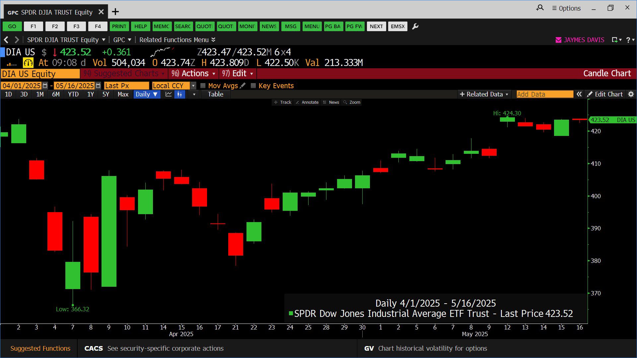Screen dimensions: 637x358
Task: Click the wrench settings icon in toolbar
Action: pyautogui.click(x=415, y=27)
